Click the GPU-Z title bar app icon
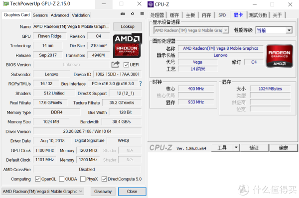This screenshot has height=198, width=299. (6, 3)
